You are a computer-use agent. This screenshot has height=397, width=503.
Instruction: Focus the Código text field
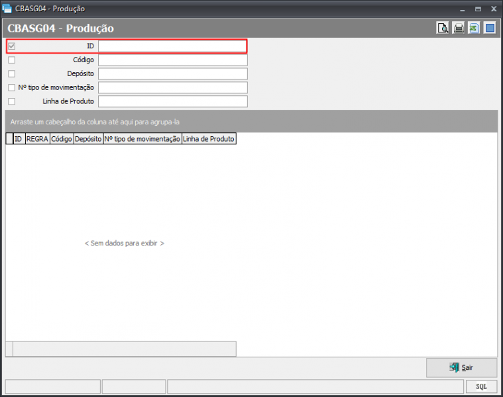click(x=172, y=60)
